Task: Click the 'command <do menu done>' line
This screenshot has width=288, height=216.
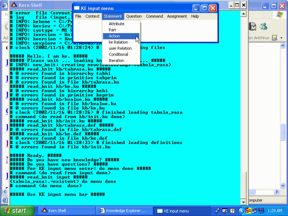Action: pos(46,186)
